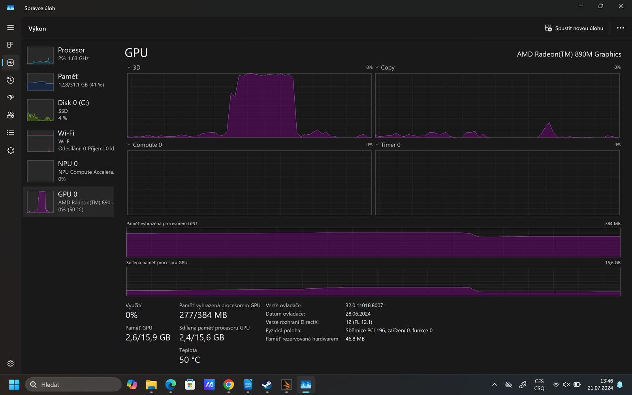Open the notifications bell icon
The image size is (632, 395).
click(620, 385)
